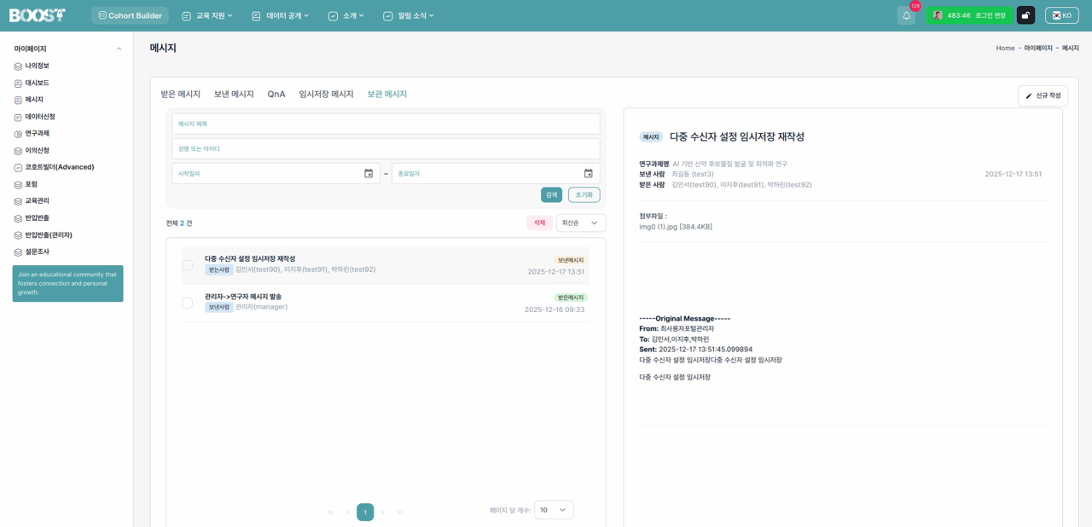Focus the 성명 또는 아이디 input field
The height and width of the screenshot is (527, 1092).
pyautogui.click(x=386, y=148)
